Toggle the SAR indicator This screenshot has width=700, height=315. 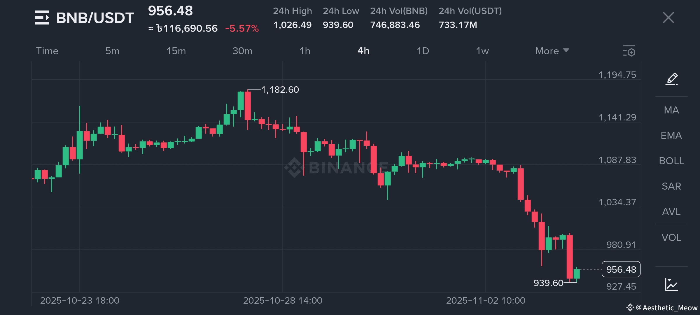coord(671,186)
